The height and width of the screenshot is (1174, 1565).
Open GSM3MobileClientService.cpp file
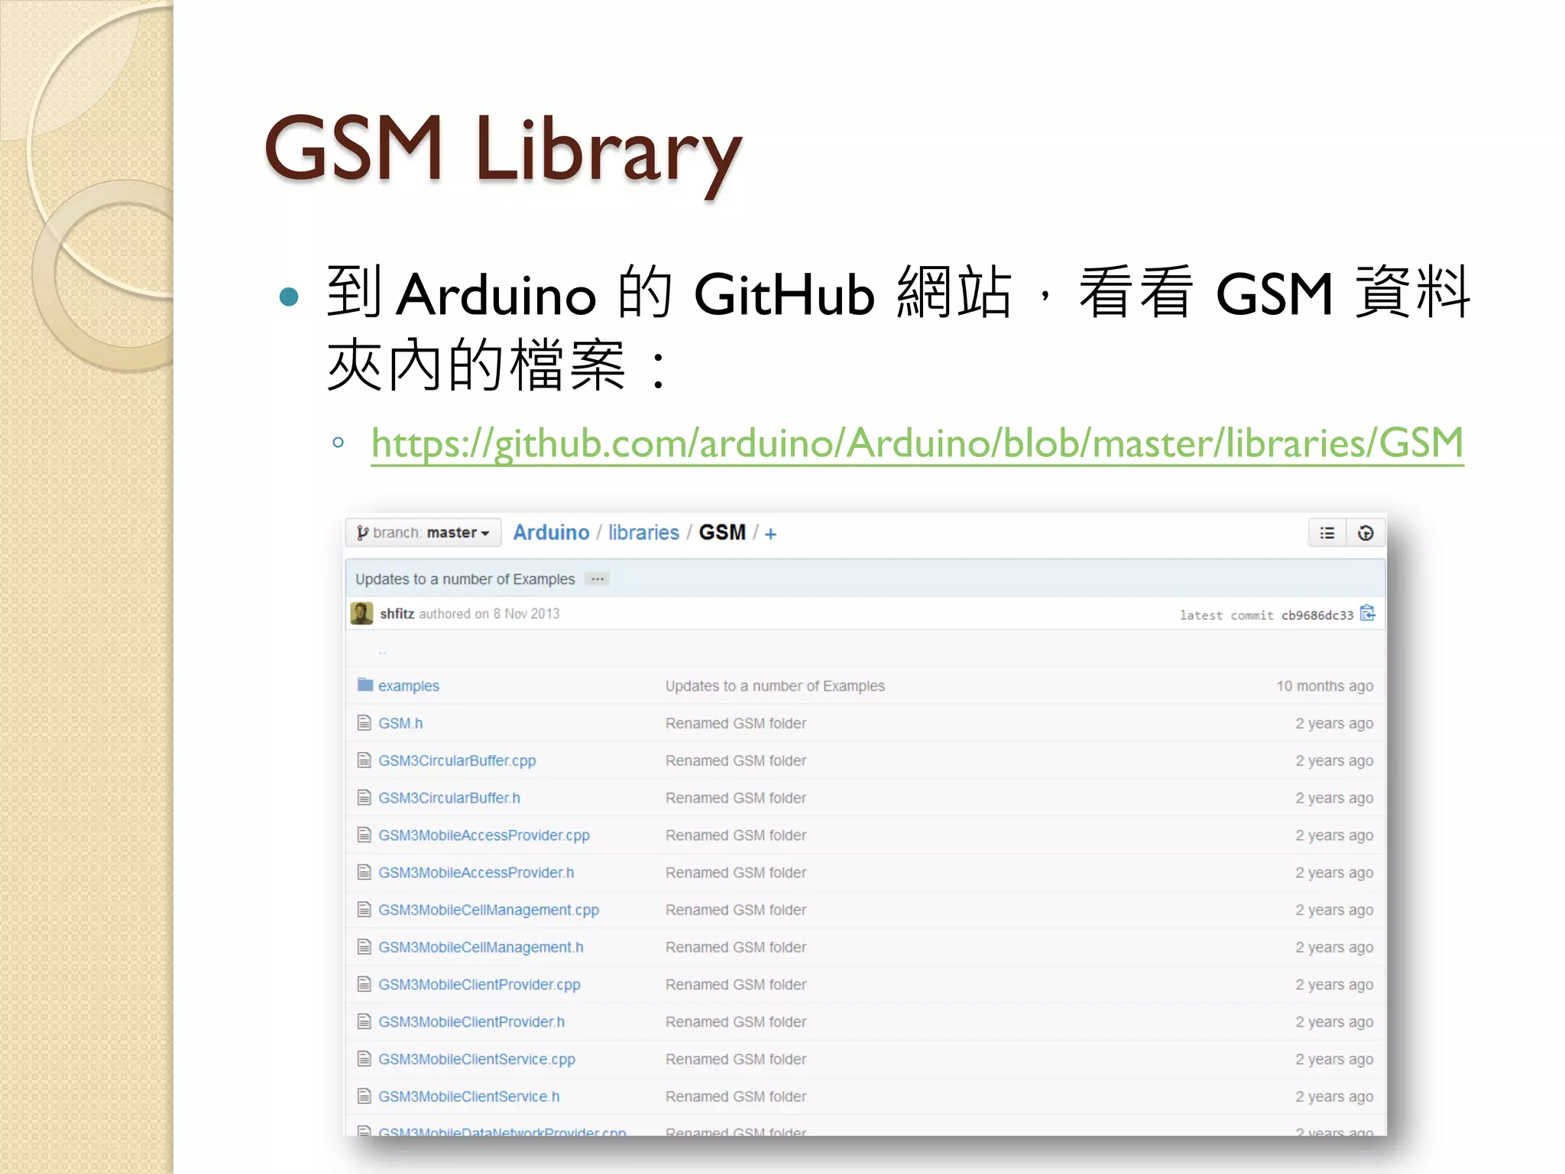477,1059
